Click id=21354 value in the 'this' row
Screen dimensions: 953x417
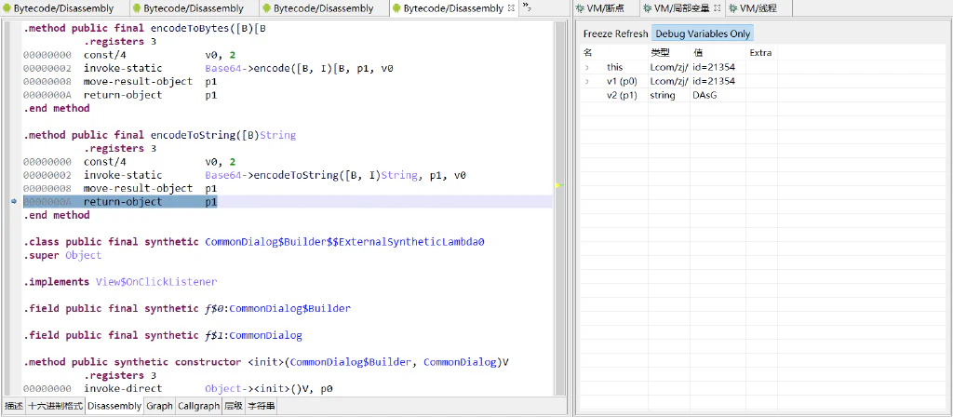point(714,67)
